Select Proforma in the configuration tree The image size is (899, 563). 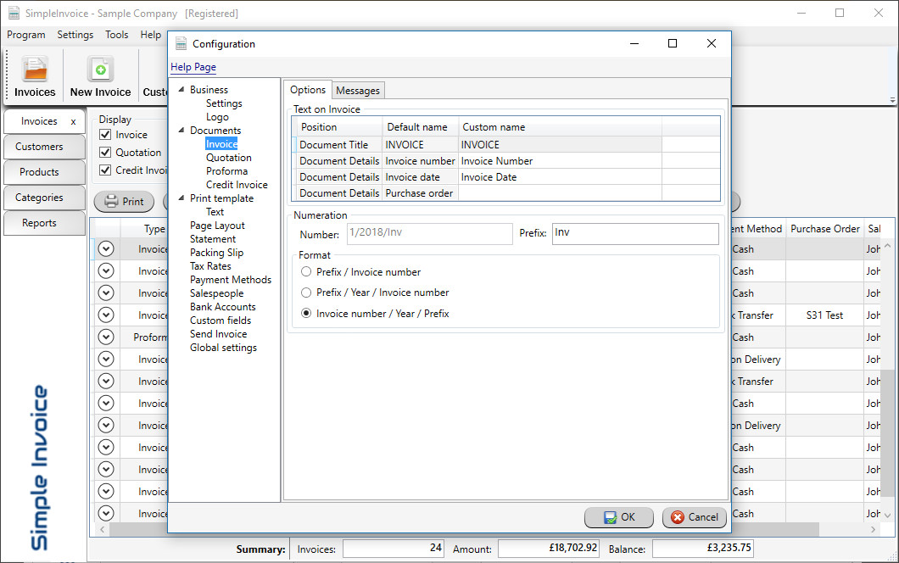point(227,170)
